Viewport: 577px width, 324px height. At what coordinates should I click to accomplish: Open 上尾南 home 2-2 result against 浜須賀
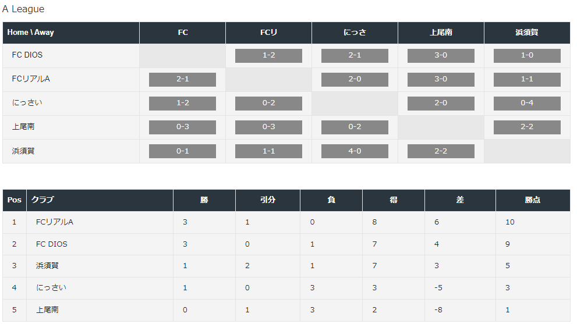[x=527, y=127]
